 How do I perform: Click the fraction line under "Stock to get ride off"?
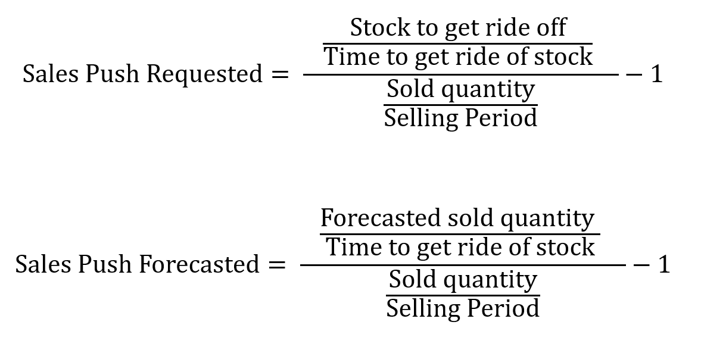point(457,43)
